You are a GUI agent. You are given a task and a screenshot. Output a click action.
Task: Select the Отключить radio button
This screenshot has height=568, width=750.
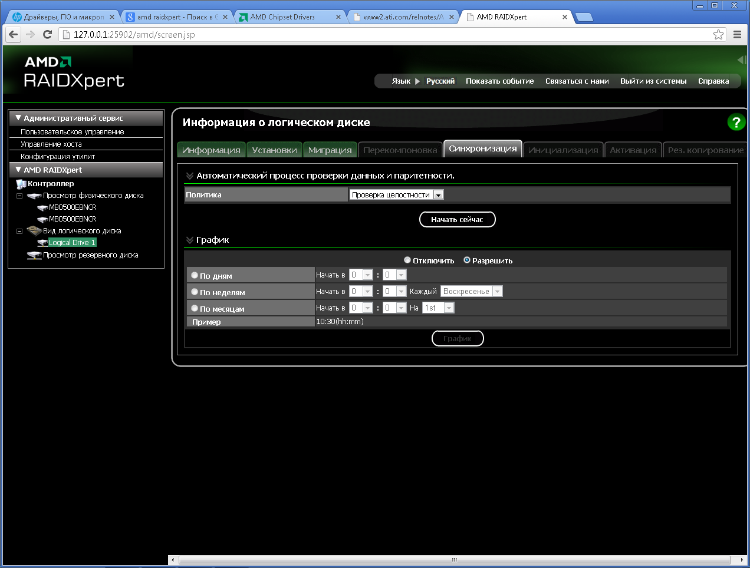point(407,260)
